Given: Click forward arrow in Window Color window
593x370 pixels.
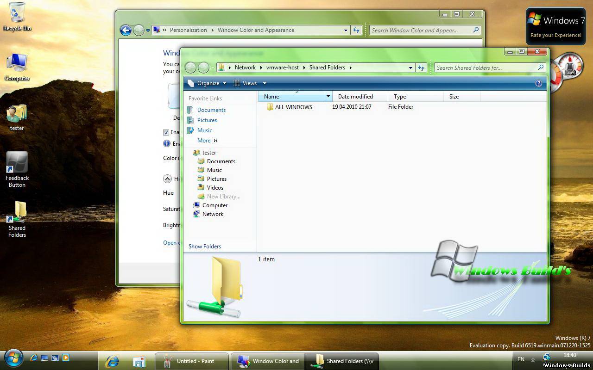Looking at the screenshot, I should click(x=139, y=30).
